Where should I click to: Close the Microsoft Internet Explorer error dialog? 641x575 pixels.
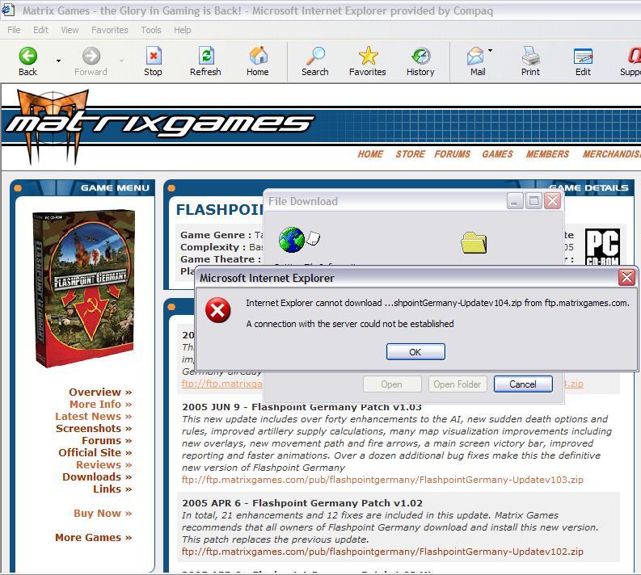tap(626, 278)
